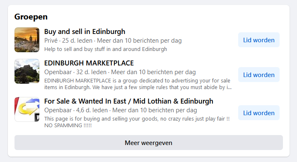Click the Openbaar · 4,6 d. leden info line

tap(121, 110)
